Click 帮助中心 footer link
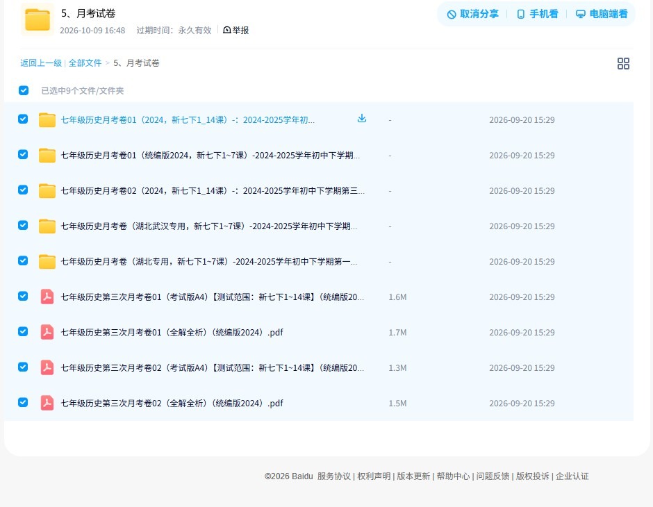The height and width of the screenshot is (507, 653). click(453, 476)
